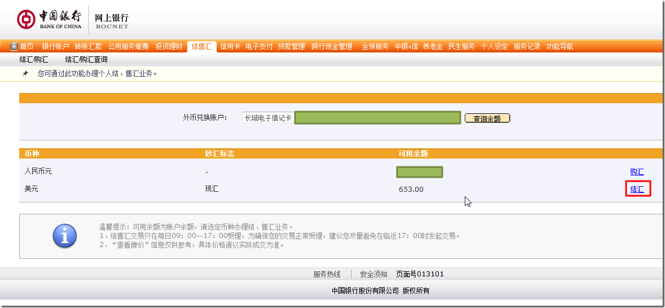Viewport: 665px width, 308px height.
Task: Open the 长城电子借记卡 account dropdown
Action: tap(351, 117)
